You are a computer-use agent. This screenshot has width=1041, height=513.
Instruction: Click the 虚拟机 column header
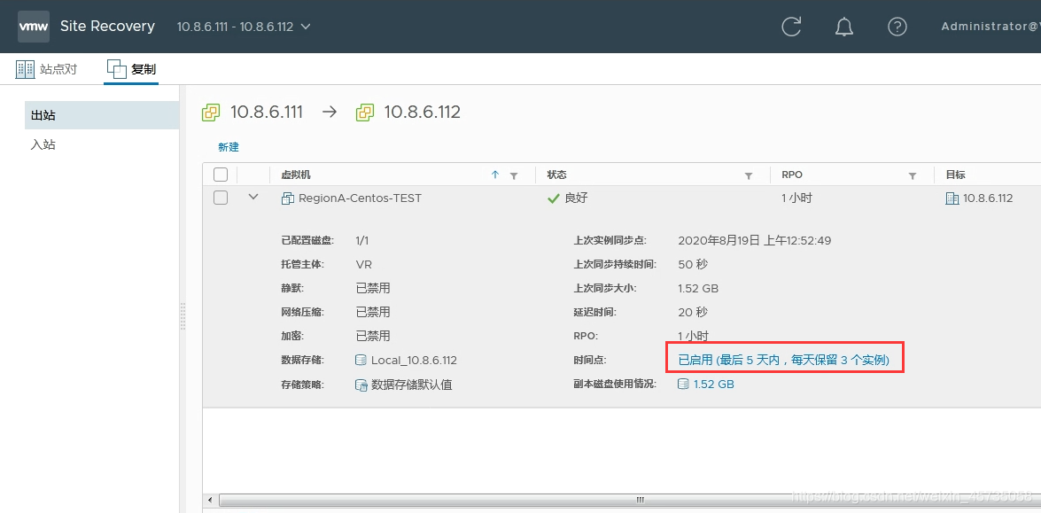coord(296,175)
